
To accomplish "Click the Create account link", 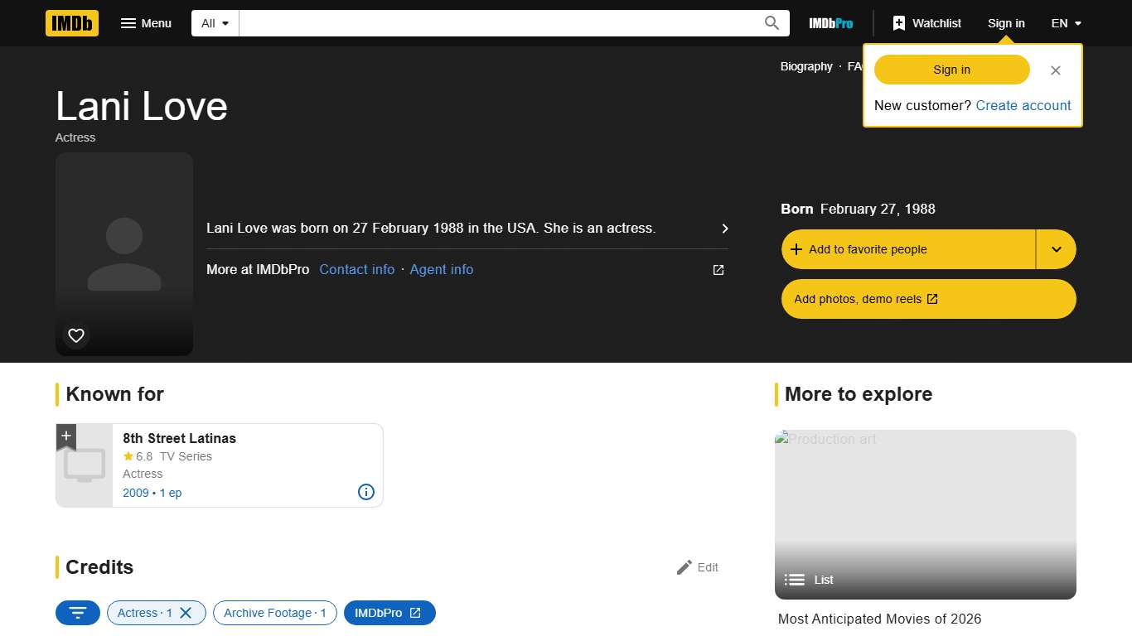I will (x=1023, y=105).
